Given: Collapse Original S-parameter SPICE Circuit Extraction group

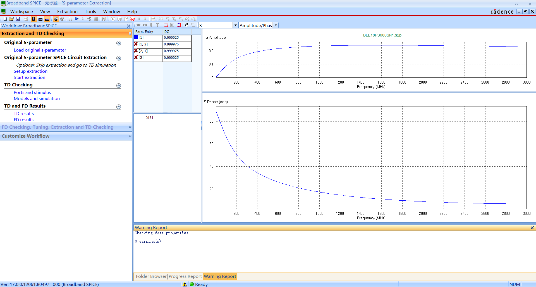Looking at the screenshot, I should pyautogui.click(x=119, y=58).
